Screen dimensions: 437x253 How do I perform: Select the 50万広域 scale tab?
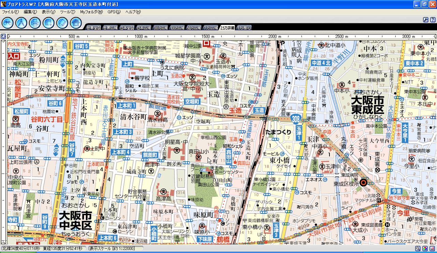point(194,28)
